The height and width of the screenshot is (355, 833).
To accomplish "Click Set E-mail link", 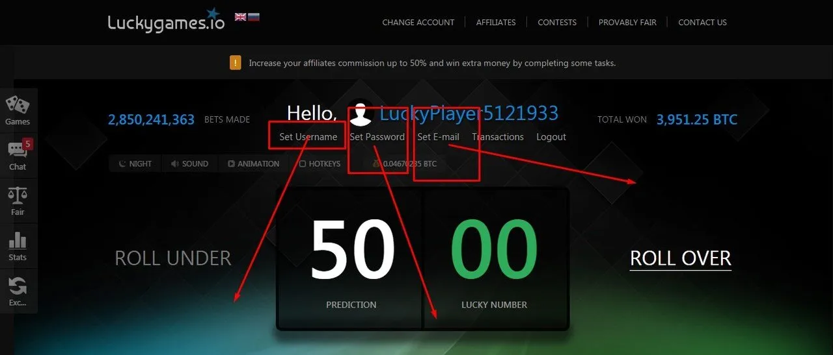I will [x=438, y=137].
